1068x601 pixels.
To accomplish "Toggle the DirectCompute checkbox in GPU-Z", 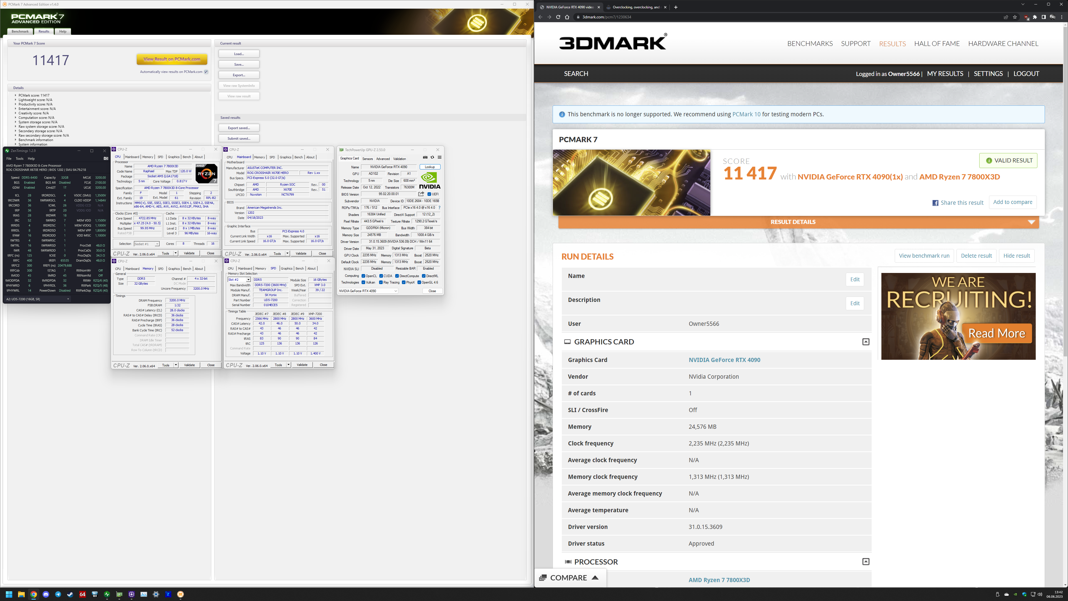I will 397,276.
